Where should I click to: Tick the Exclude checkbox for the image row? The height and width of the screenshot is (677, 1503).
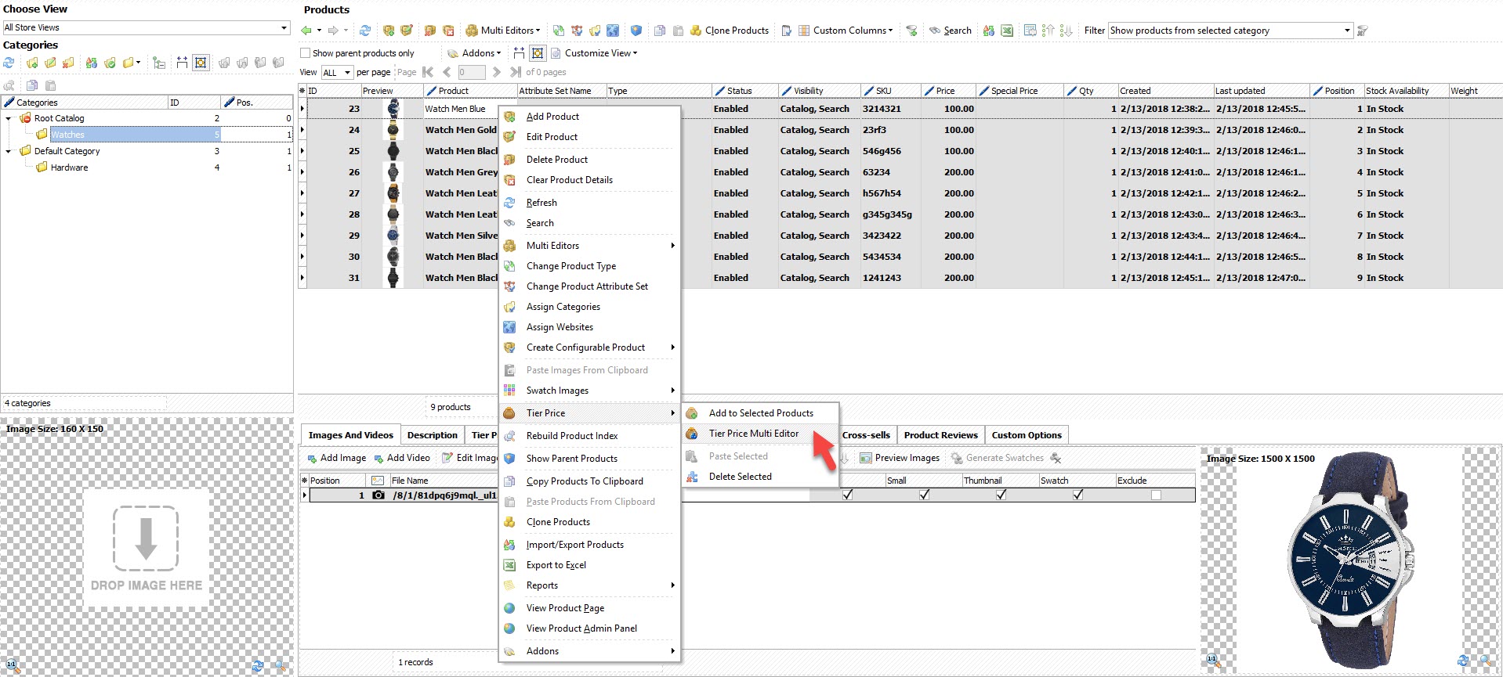coord(1156,495)
